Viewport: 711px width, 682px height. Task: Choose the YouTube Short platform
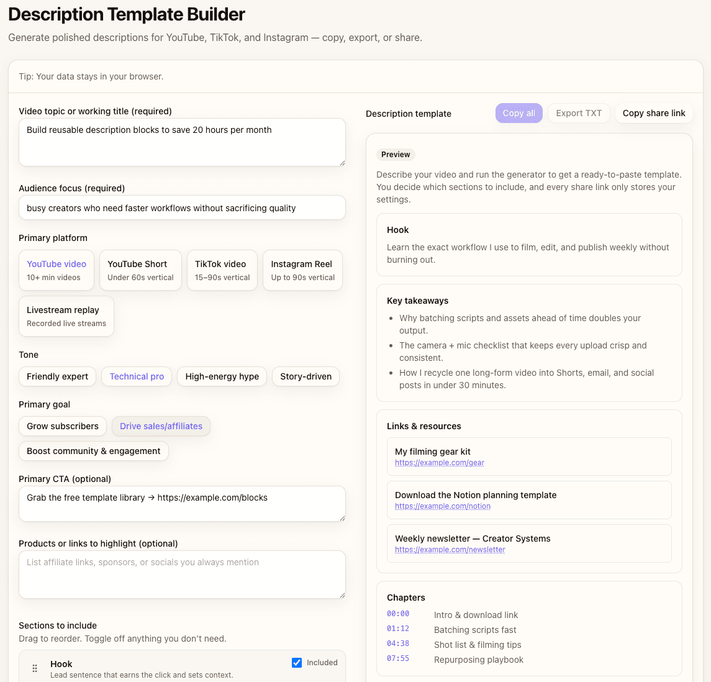[x=140, y=270]
